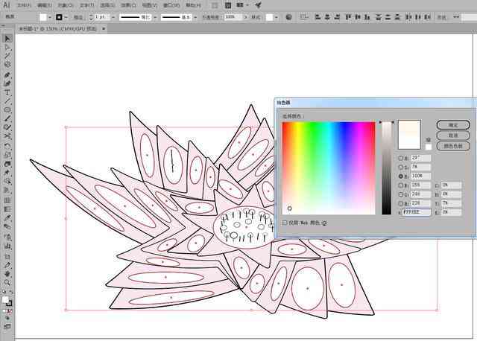
Task: Click the 取消 Cancel button
Action: click(x=453, y=136)
